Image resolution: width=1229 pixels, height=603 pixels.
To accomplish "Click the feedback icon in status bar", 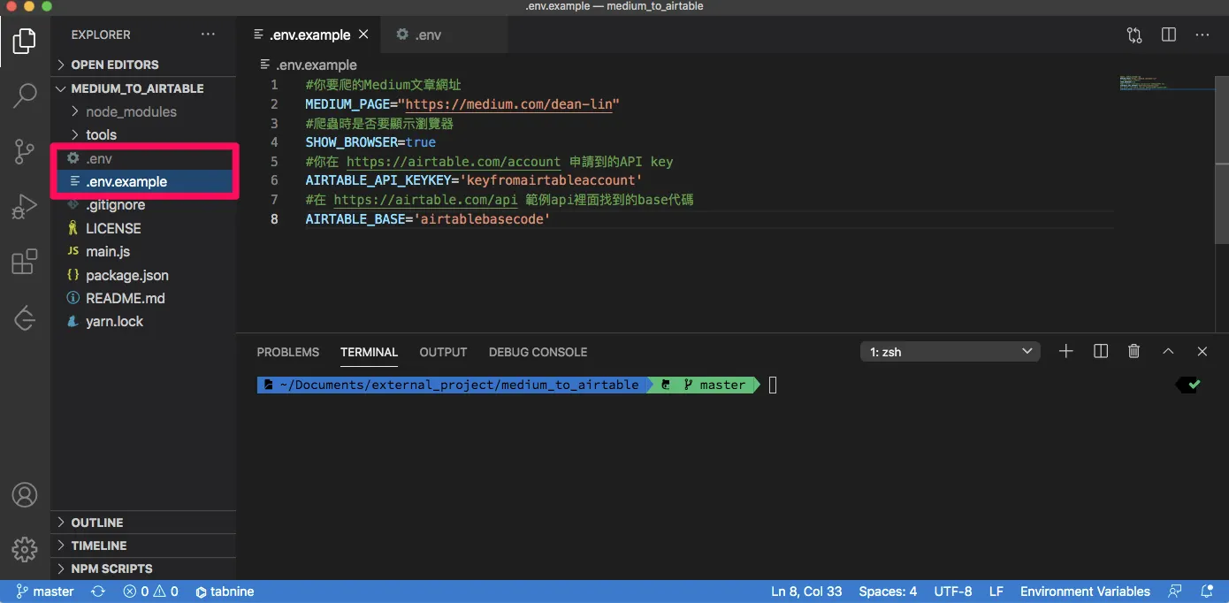I will pyautogui.click(x=1175, y=592).
